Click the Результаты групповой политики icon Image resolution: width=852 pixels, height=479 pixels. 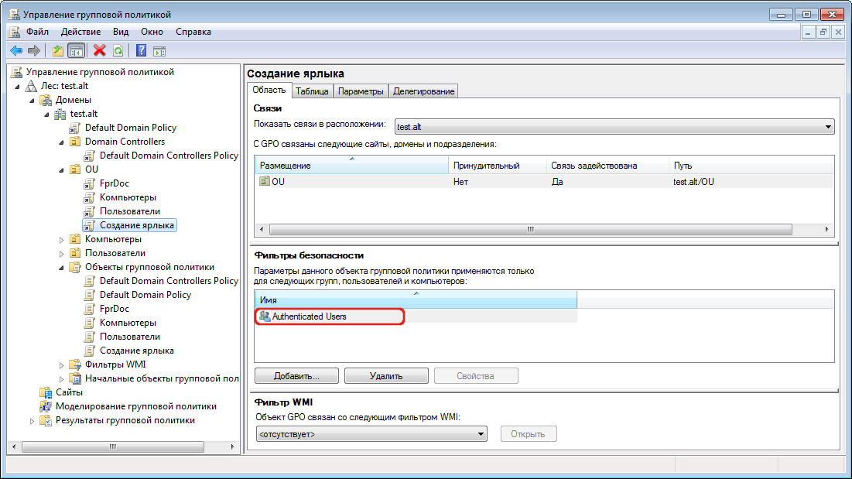(46, 420)
